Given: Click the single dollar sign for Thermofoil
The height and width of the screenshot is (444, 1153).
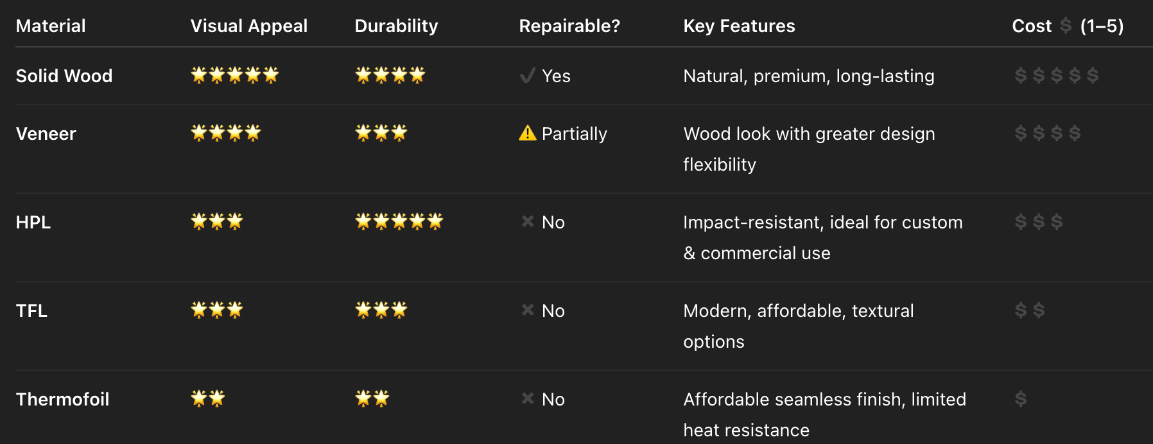Looking at the screenshot, I should (x=1021, y=398).
